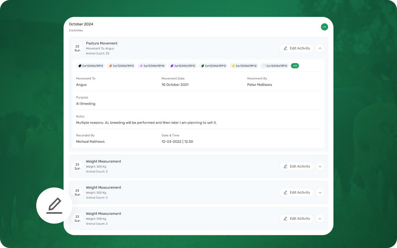
Task: Edit Activity for Pasture Movement
Action: pos(297,48)
